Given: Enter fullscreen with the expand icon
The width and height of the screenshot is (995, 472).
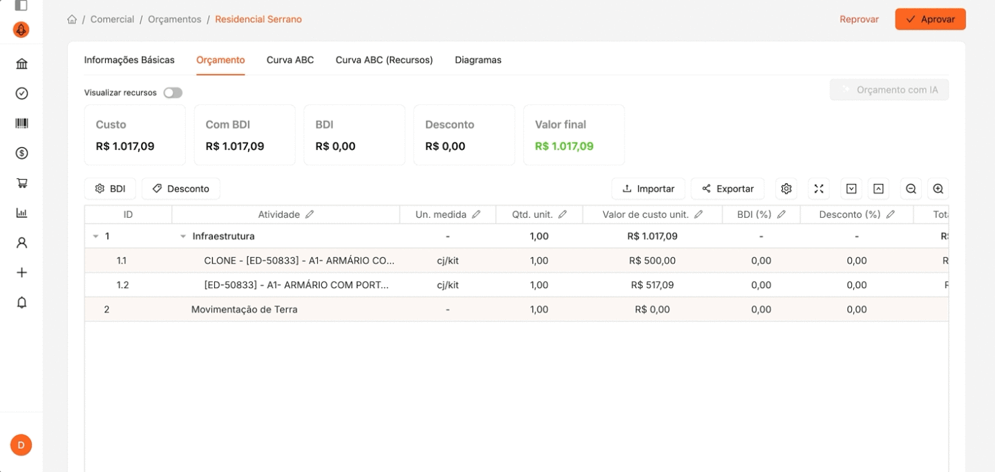Looking at the screenshot, I should pyautogui.click(x=819, y=189).
